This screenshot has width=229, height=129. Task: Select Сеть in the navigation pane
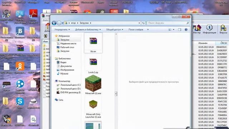click(x=61, y=100)
